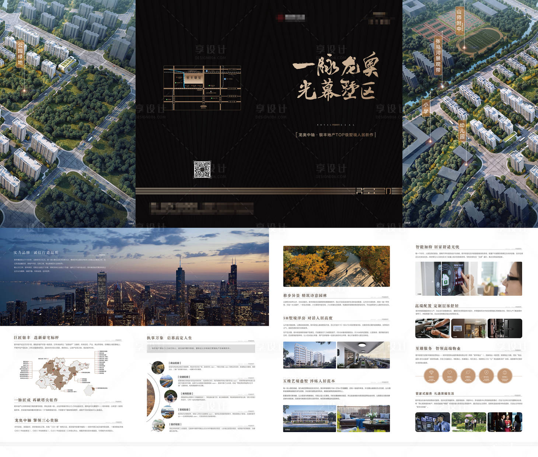538x457 pixels.
Task: Select the 交通配套 highway photo icon
Action: (167, 381)
